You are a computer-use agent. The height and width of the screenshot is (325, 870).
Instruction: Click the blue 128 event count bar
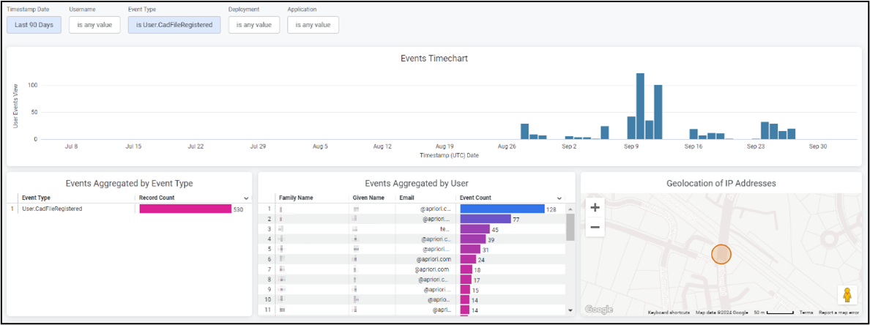502,209
